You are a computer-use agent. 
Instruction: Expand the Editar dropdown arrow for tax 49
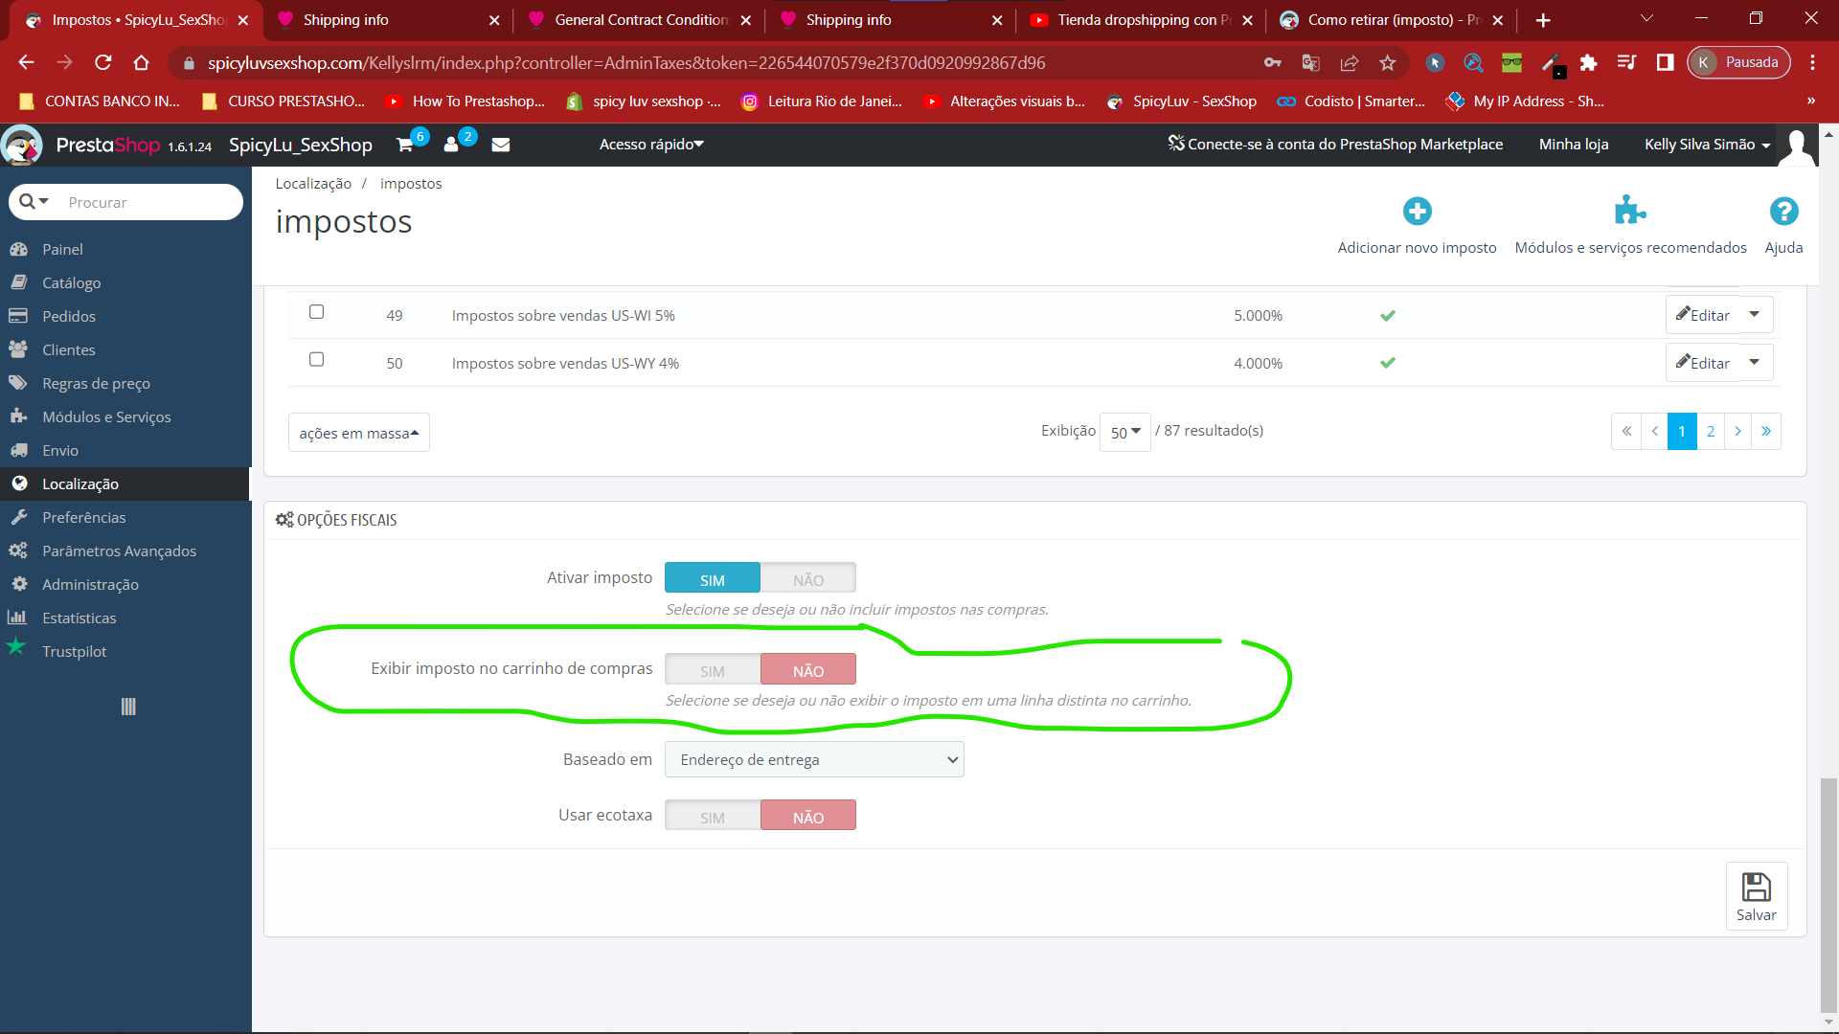[1755, 314]
